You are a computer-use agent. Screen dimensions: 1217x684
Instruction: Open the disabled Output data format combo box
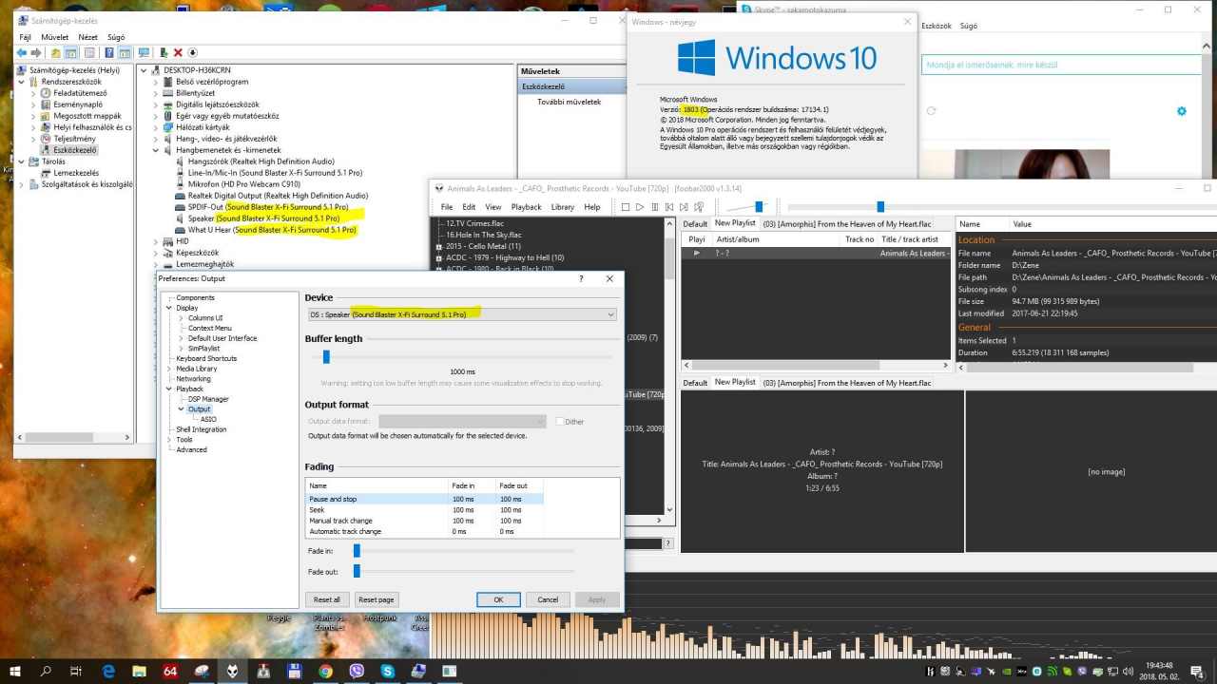pos(462,421)
